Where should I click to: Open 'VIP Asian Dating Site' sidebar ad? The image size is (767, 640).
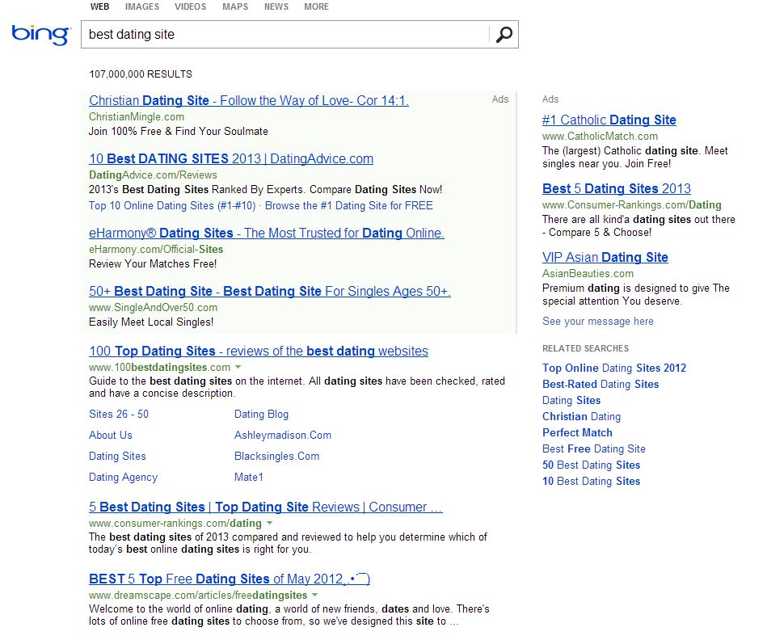click(x=605, y=257)
